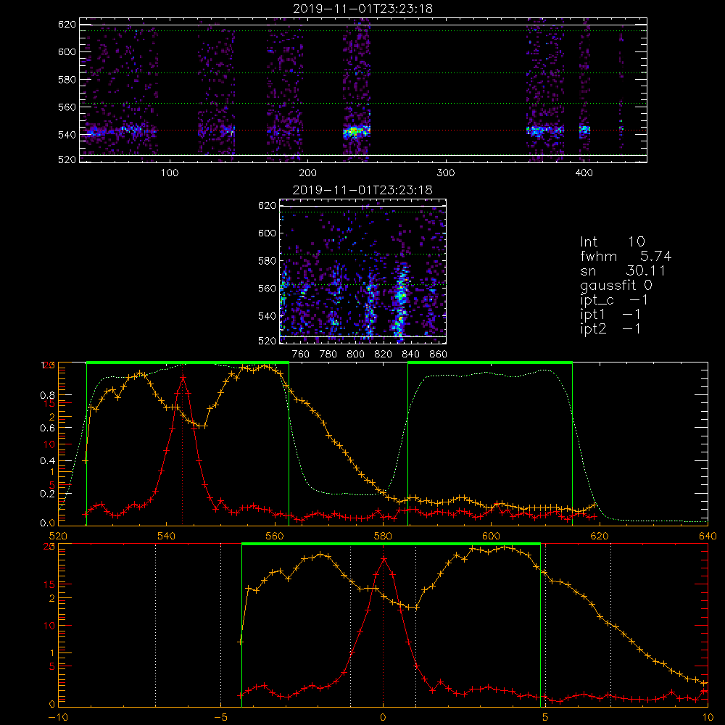Click x-axis label -10 on bottom plot

click(58, 717)
